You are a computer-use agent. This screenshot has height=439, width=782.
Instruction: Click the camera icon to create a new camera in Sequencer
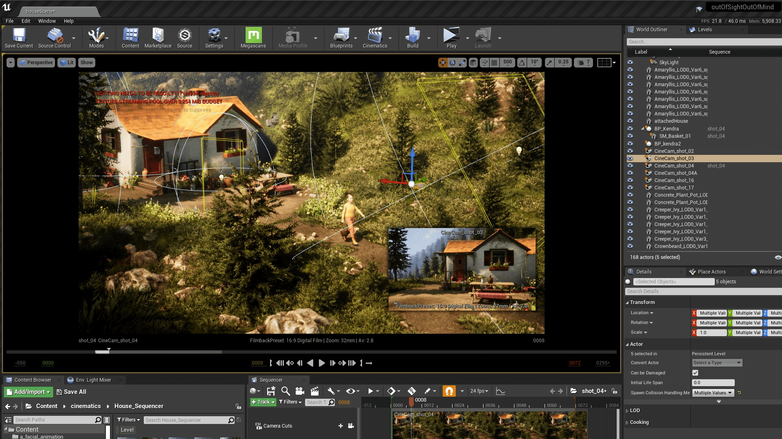[300, 391]
